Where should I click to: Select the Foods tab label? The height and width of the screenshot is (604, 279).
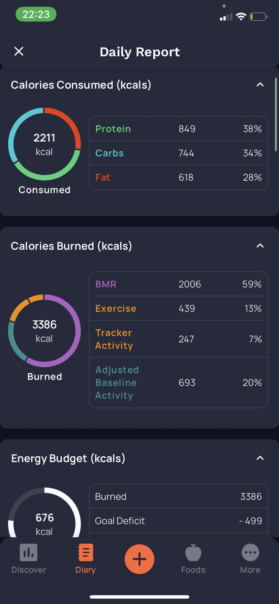193,570
